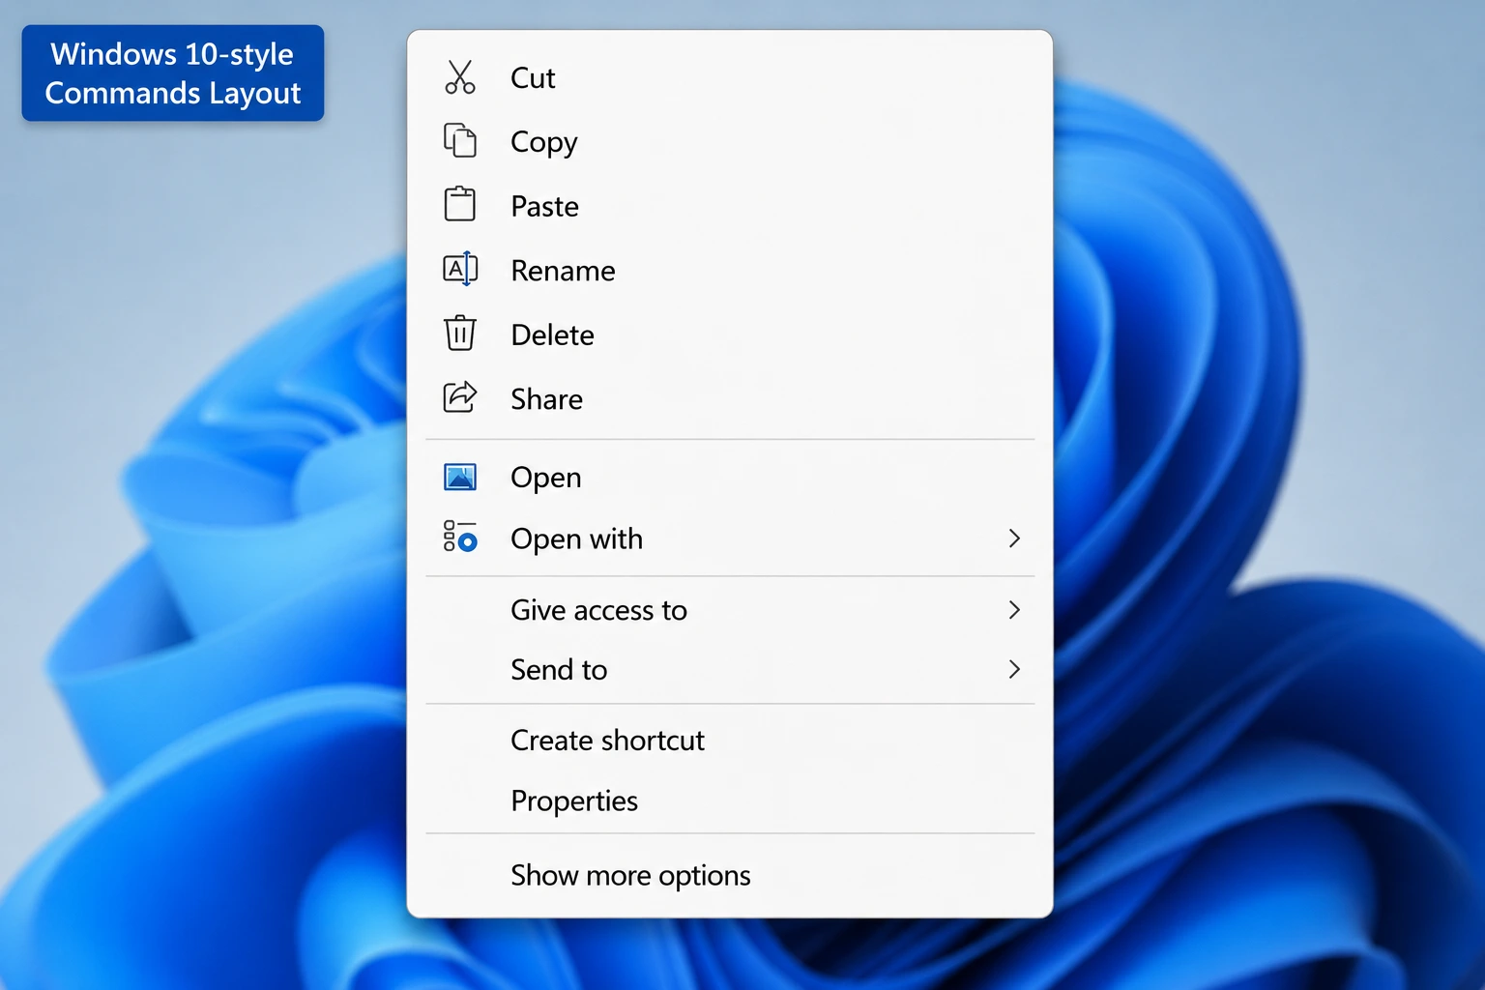Choose Share from the context menu
The image size is (1485, 990).
click(730, 398)
